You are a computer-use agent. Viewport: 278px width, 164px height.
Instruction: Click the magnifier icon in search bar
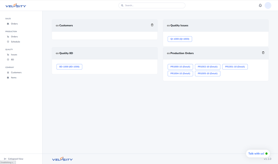coord(122,5)
